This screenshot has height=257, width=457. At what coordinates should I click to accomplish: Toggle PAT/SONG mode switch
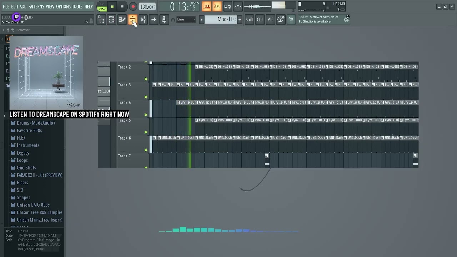(102, 7)
